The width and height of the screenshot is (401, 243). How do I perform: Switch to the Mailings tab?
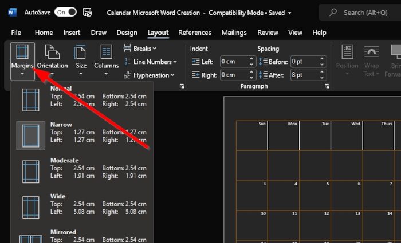coord(234,33)
